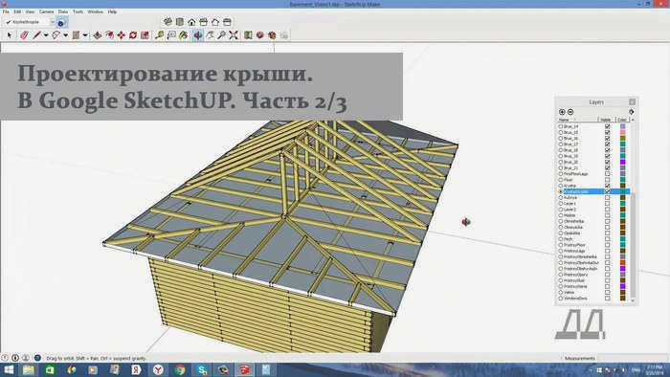The height and width of the screenshot is (377, 670).
Task: Activate the Orbit camera tool
Action: (198, 35)
